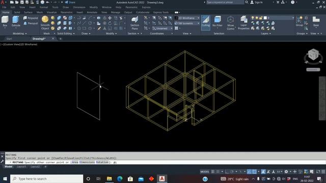Toggle object snap in status bar
The height and width of the screenshot is (183, 326).
[x=254, y=172]
